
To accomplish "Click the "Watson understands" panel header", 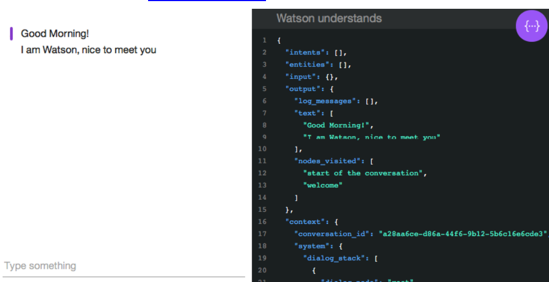I will click(x=329, y=18).
